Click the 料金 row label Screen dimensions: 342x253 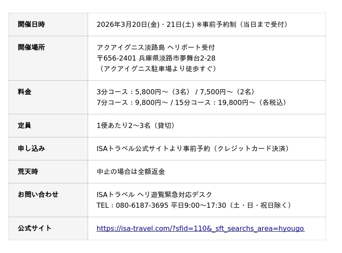pyautogui.click(x=24, y=92)
